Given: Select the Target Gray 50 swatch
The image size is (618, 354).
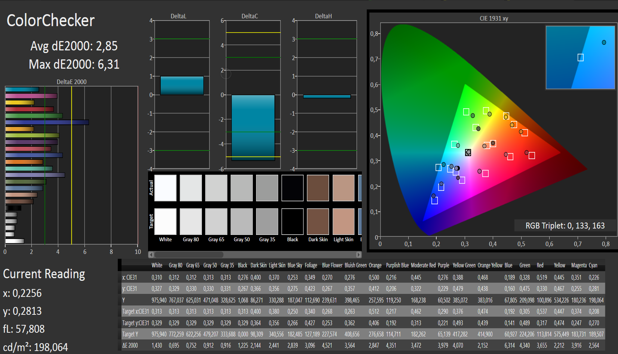Looking at the screenshot, I should click(x=242, y=221).
